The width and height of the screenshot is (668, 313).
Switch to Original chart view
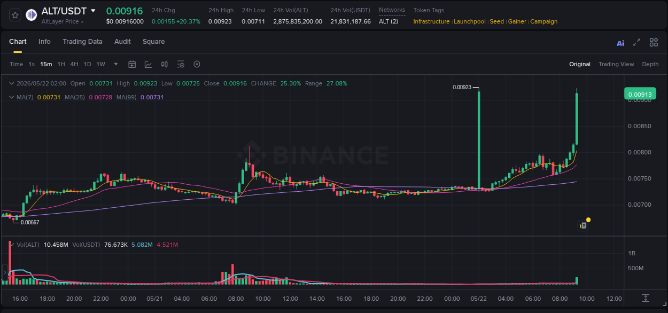580,64
